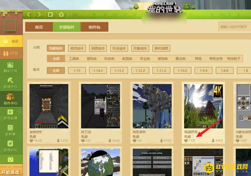
Task: Select the 视觉组件 category filter
Action: pyautogui.click(x=77, y=48)
